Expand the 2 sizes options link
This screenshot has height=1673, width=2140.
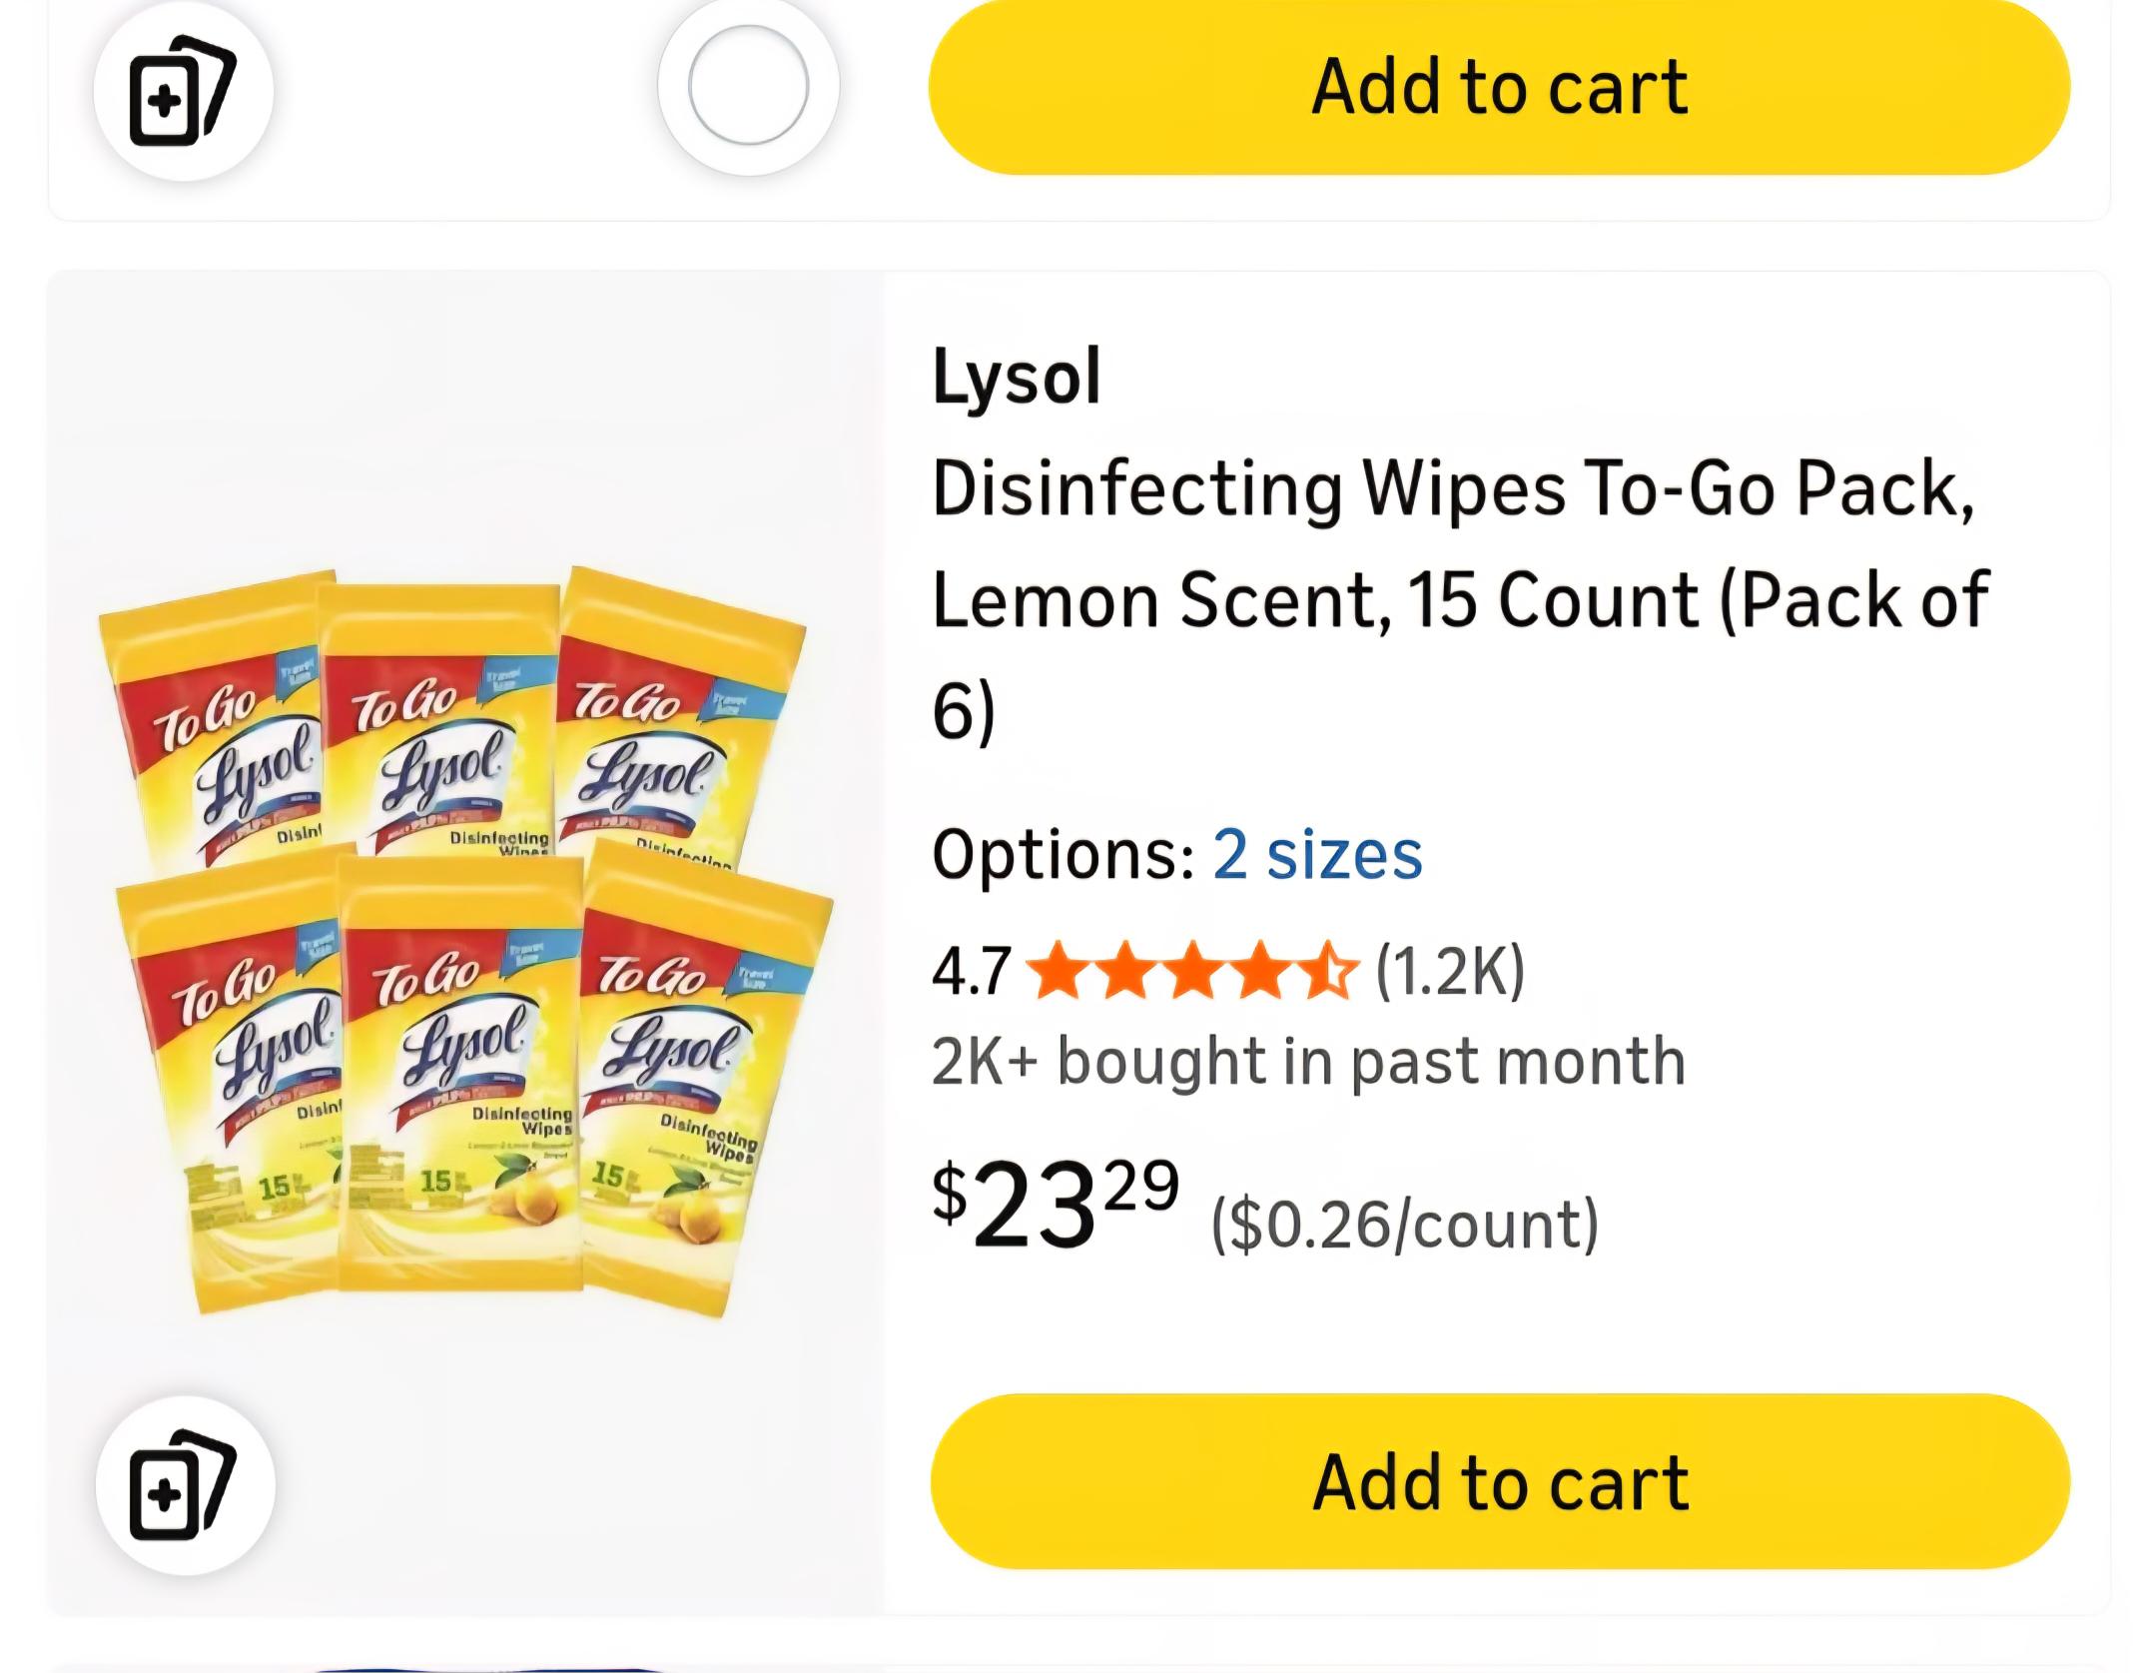[1317, 855]
